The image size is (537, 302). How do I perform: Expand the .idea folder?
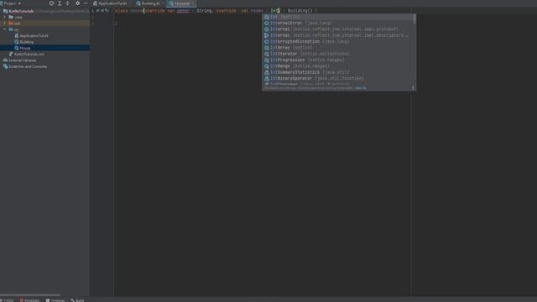(x=5, y=17)
